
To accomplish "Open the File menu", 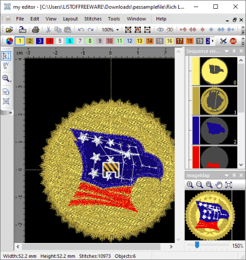I will point(20,19).
